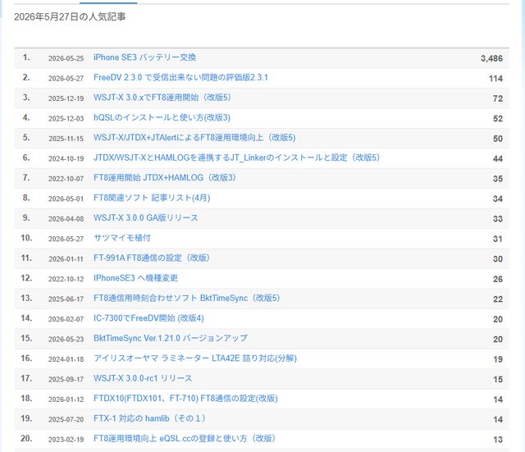Open WSJT-X 3.0.0-rc1 リリース article
This screenshot has height=452, width=525.
(x=143, y=379)
